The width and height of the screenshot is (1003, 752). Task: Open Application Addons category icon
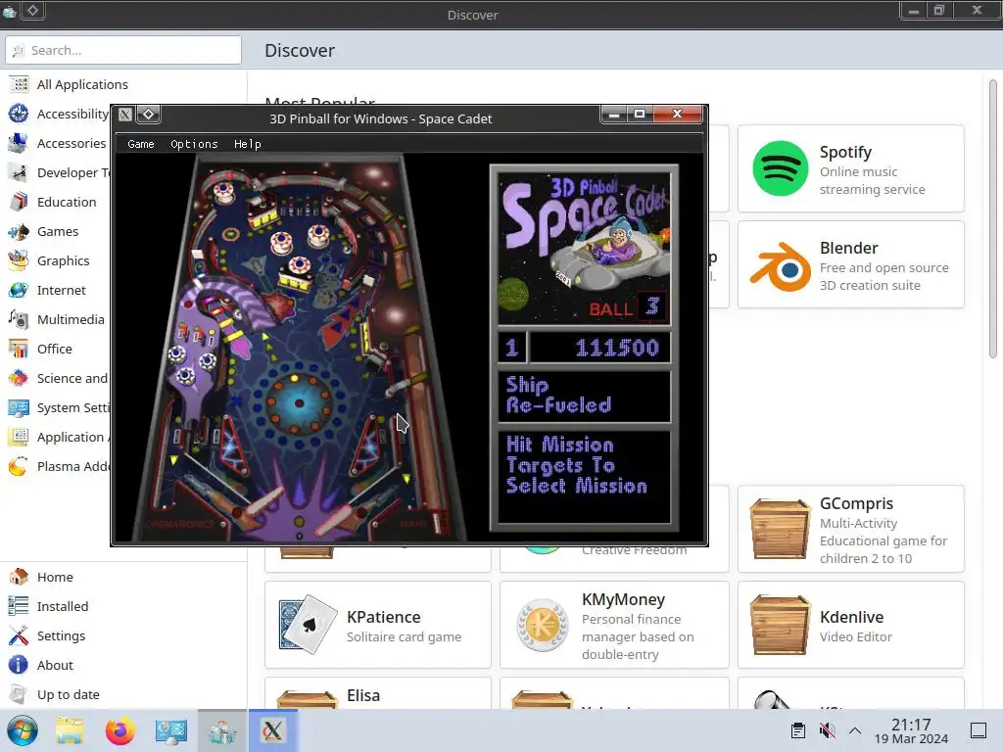(19, 438)
